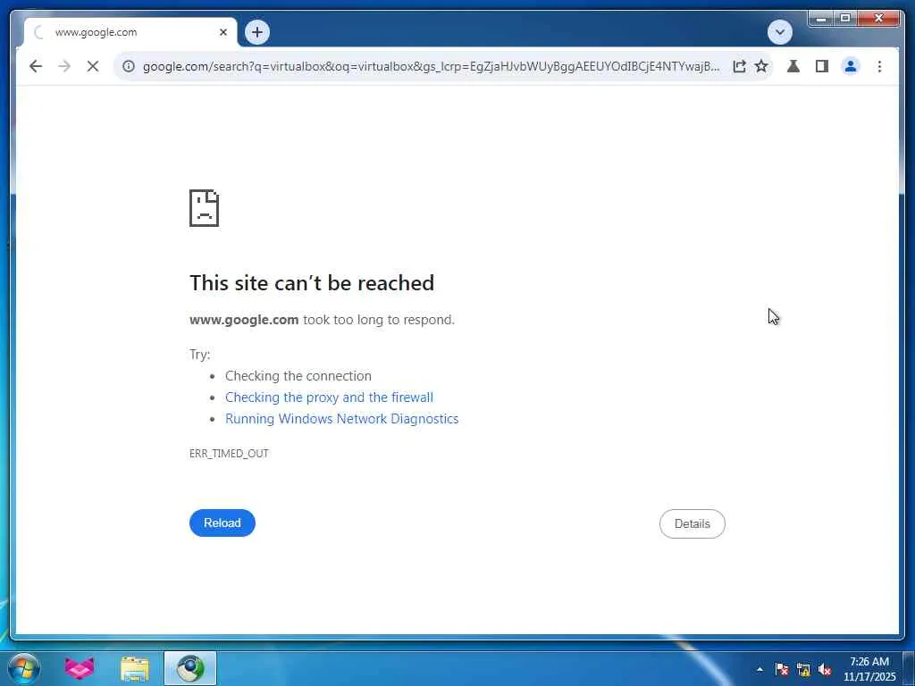Share this page icon
This screenshot has height=686, width=915.
[739, 66]
